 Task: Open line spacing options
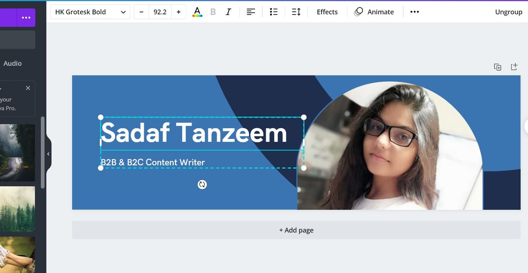[x=296, y=12]
